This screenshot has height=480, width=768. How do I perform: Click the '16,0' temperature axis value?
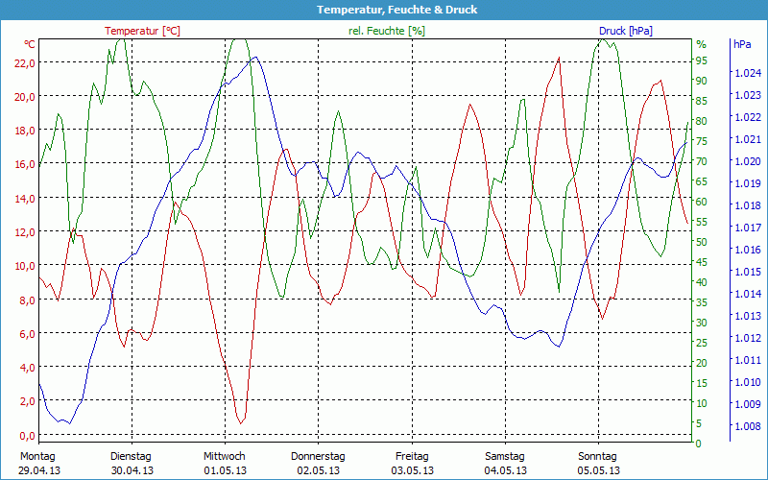point(25,164)
